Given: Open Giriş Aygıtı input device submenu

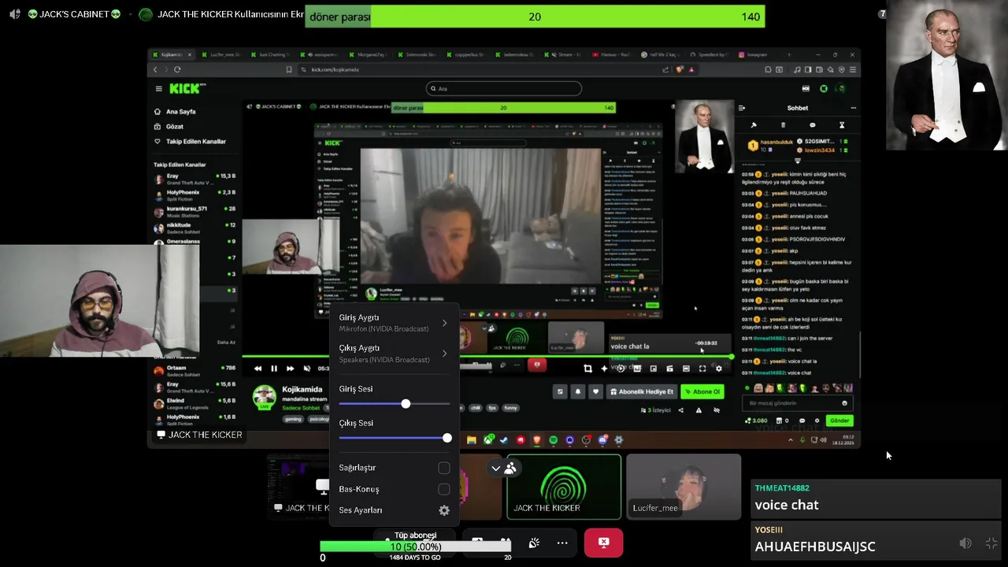Looking at the screenshot, I should click(x=394, y=323).
